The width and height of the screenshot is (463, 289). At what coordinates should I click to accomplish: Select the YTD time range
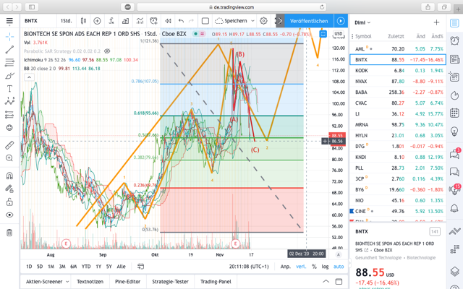coord(86,267)
